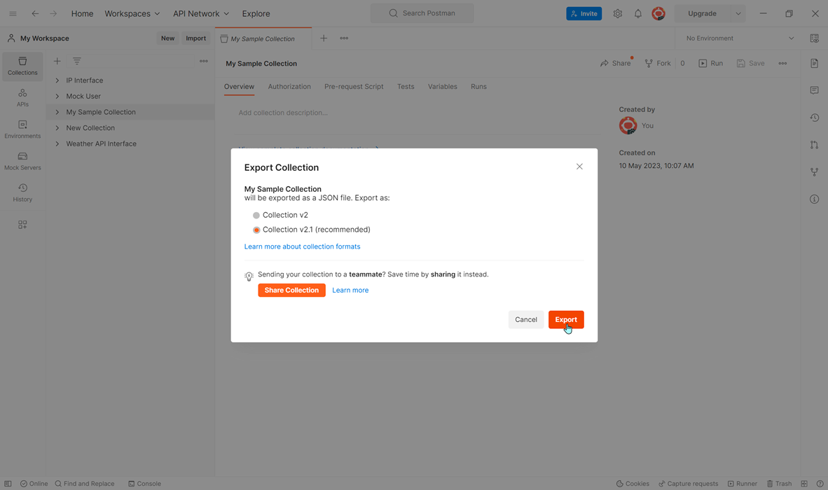The width and height of the screenshot is (828, 490).
Task: Click the filter collections icon
Action: tap(77, 61)
